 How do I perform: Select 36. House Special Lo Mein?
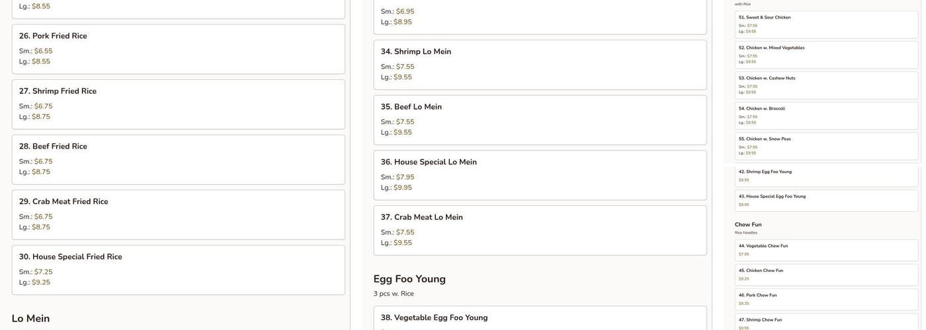click(x=540, y=176)
